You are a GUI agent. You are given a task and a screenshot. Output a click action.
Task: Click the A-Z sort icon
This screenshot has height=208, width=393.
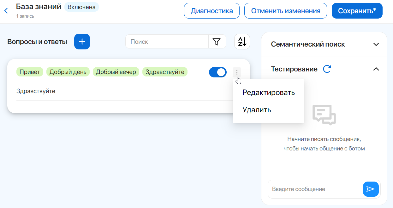[x=242, y=42]
